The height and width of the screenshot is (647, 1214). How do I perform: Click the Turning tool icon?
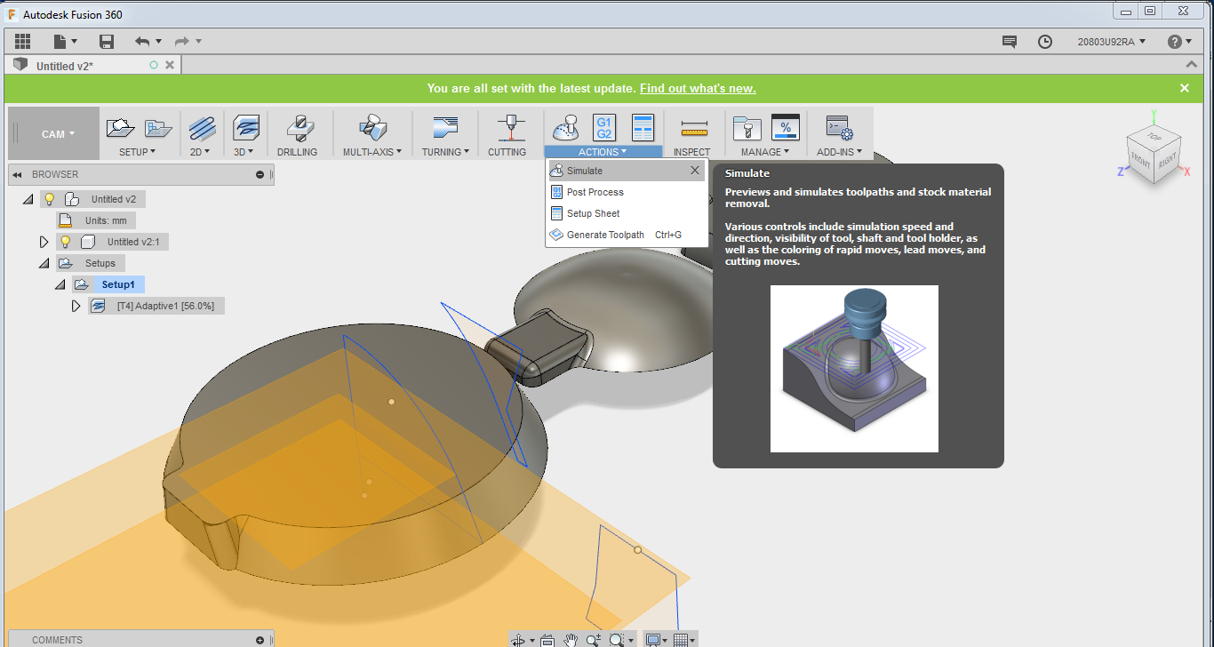pyautogui.click(x=445, y=128)
